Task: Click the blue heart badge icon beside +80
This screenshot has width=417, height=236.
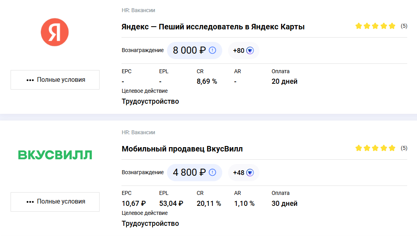Action: [x=250, y=50]
